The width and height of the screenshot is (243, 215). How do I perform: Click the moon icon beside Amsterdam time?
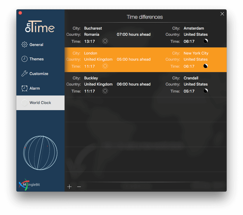point(206,41)
